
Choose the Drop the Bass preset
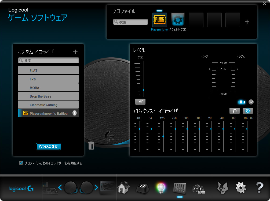tap(48, 96)
